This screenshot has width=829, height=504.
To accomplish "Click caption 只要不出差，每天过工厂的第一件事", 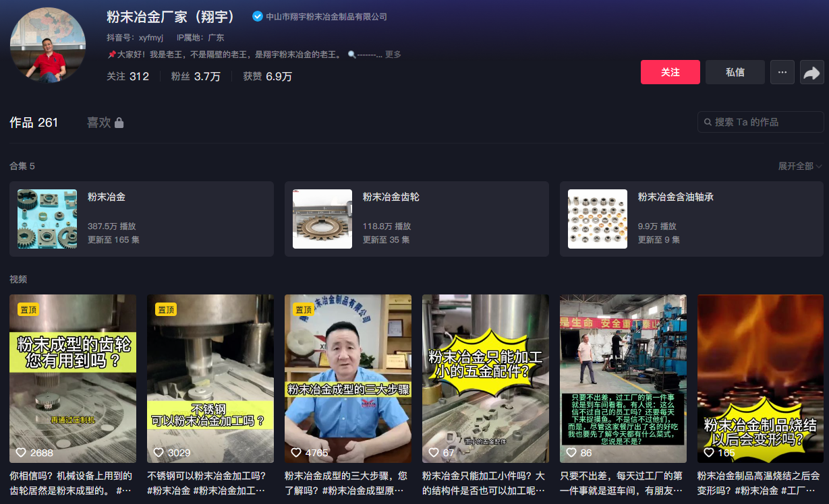I will click(621, 483).
